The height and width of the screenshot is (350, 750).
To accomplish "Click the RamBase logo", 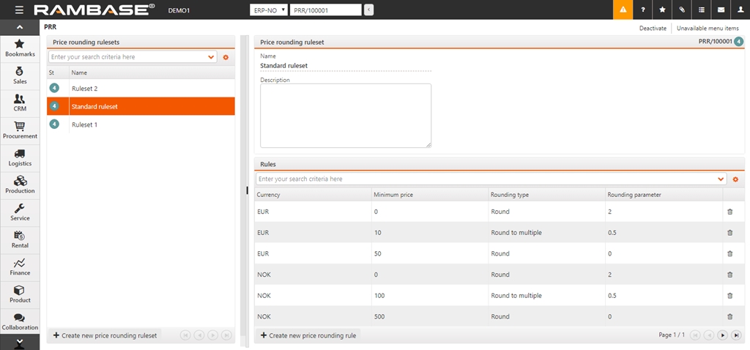I will coord(94,10).
